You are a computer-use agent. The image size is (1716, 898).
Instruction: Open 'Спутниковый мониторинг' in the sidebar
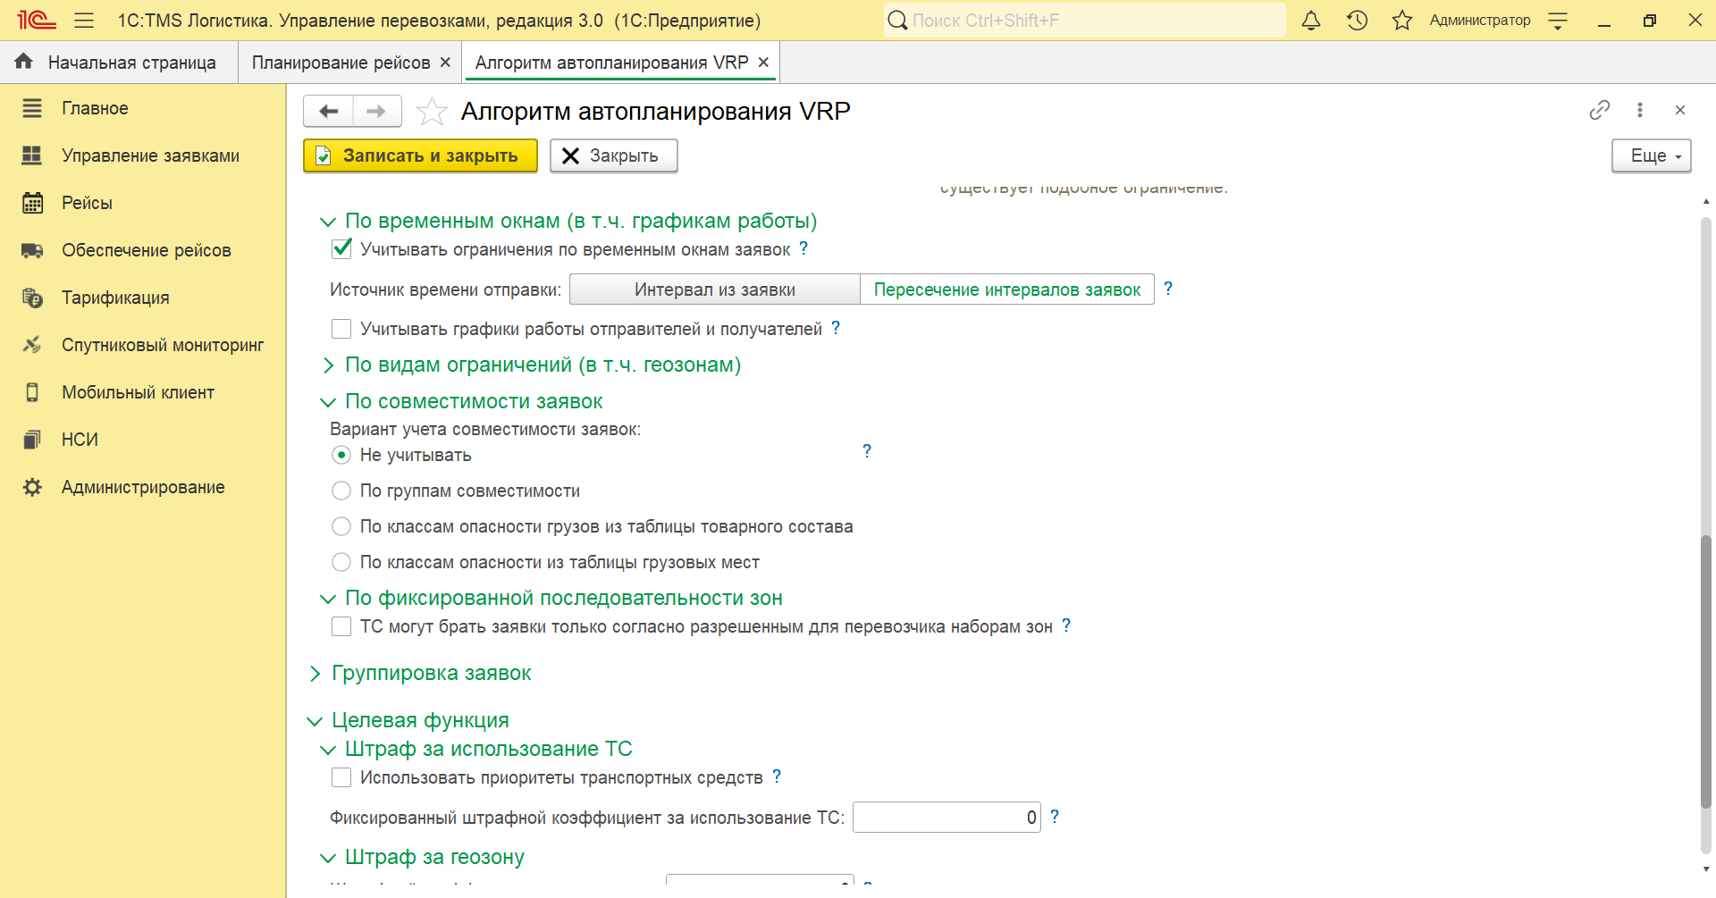pos(162,345)
